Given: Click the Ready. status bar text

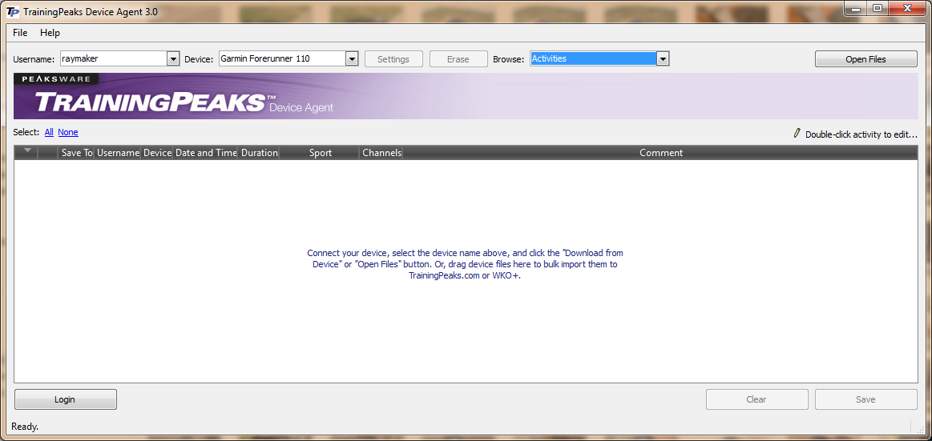Looking at the screenshot, I should tap(25, 426).
